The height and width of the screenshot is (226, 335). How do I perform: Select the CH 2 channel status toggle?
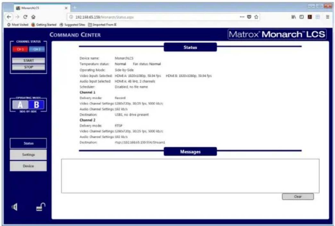pos(37,49)
